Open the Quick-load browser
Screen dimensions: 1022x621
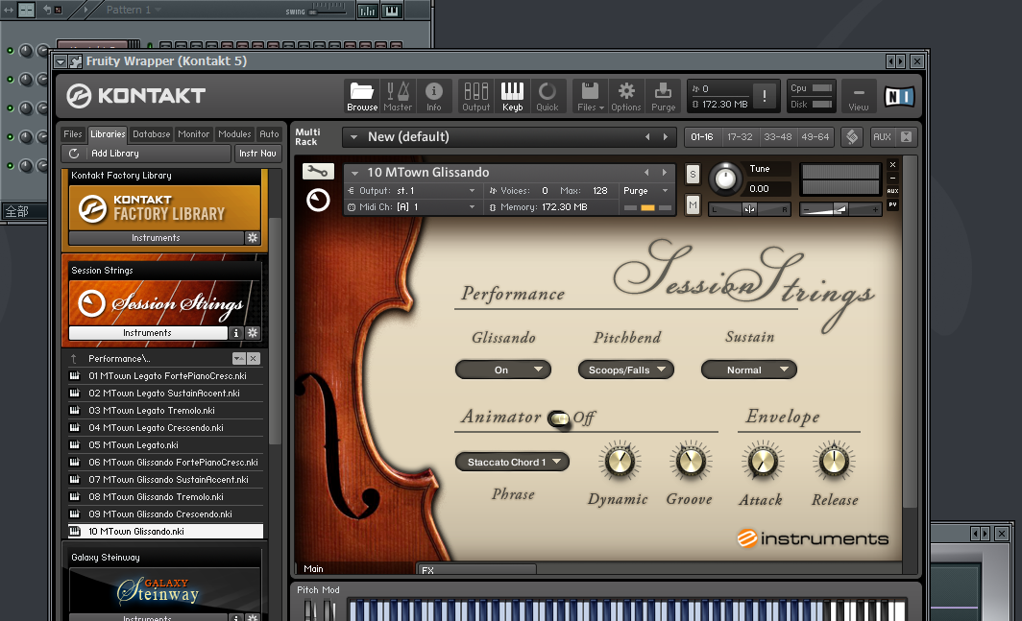click(x=547, y=96)
